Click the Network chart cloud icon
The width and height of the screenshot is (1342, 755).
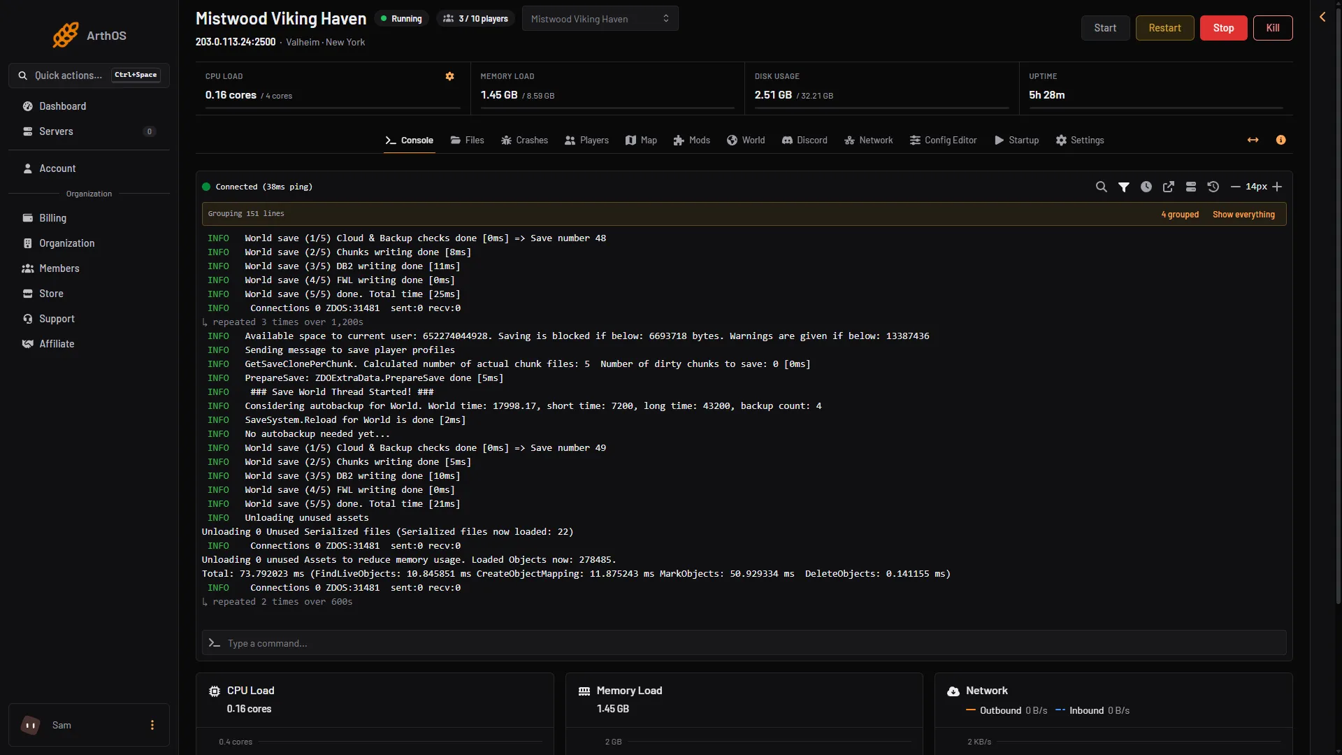953,691
